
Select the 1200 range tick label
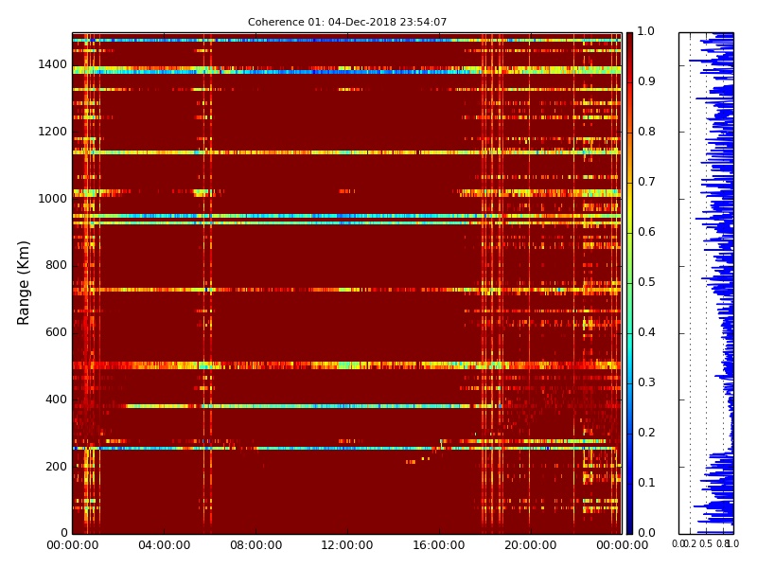53,132
